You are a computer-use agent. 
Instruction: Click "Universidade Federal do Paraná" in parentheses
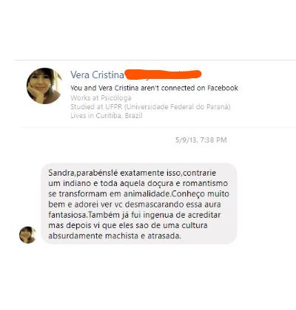coord(178,107)
